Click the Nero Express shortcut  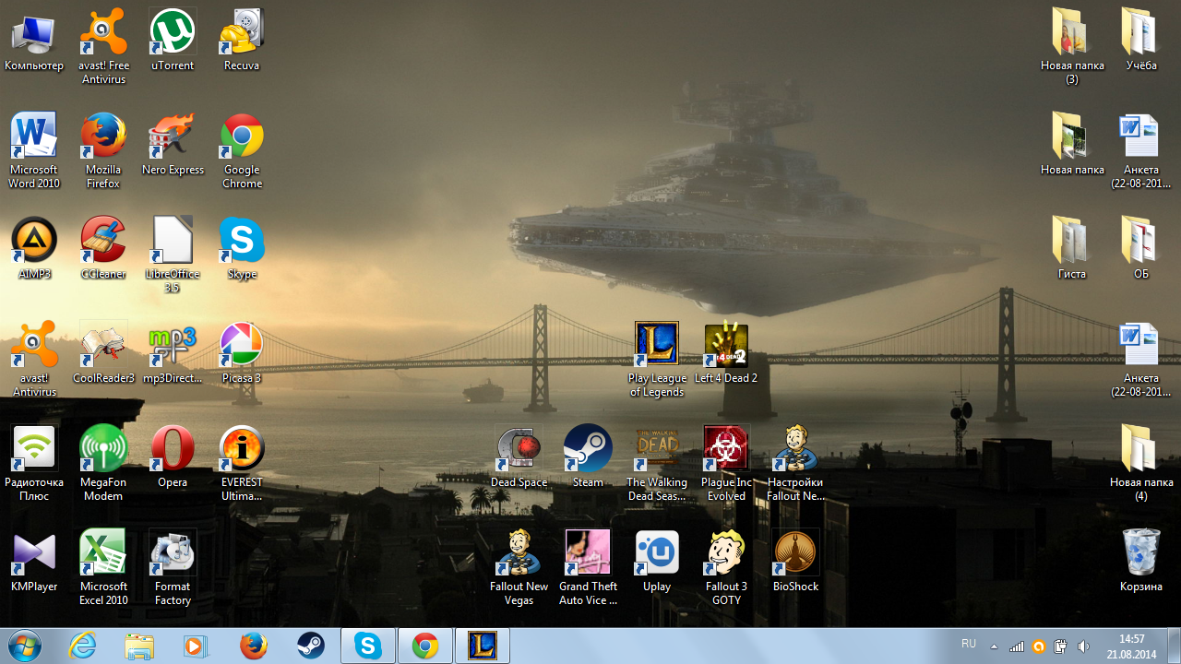click(173, 137)
